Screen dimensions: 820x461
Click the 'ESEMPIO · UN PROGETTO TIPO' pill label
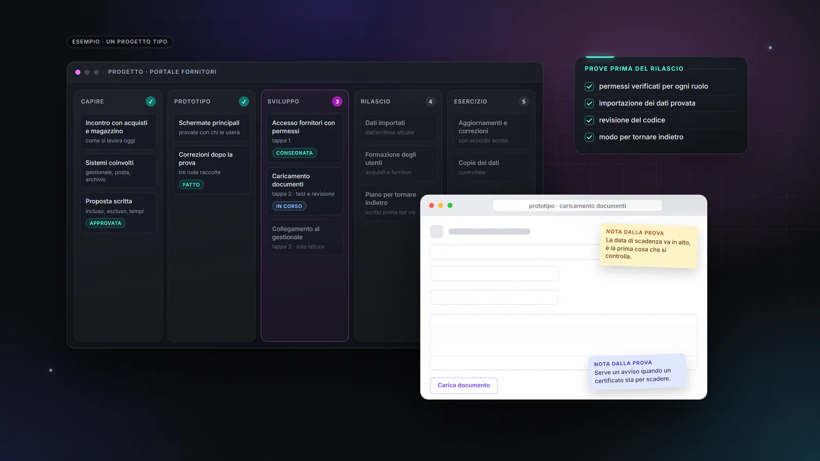click(120, 41)
